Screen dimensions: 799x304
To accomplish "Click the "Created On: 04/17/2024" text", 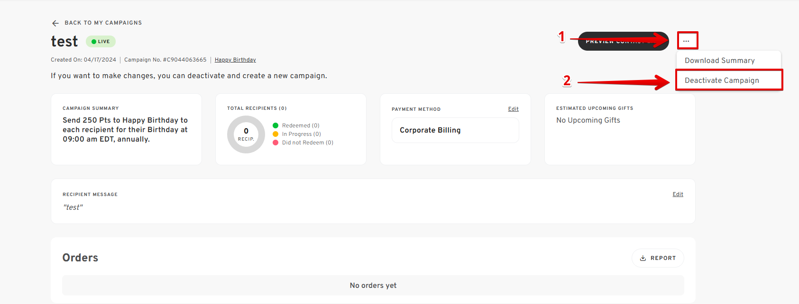I will coord(83,60).
